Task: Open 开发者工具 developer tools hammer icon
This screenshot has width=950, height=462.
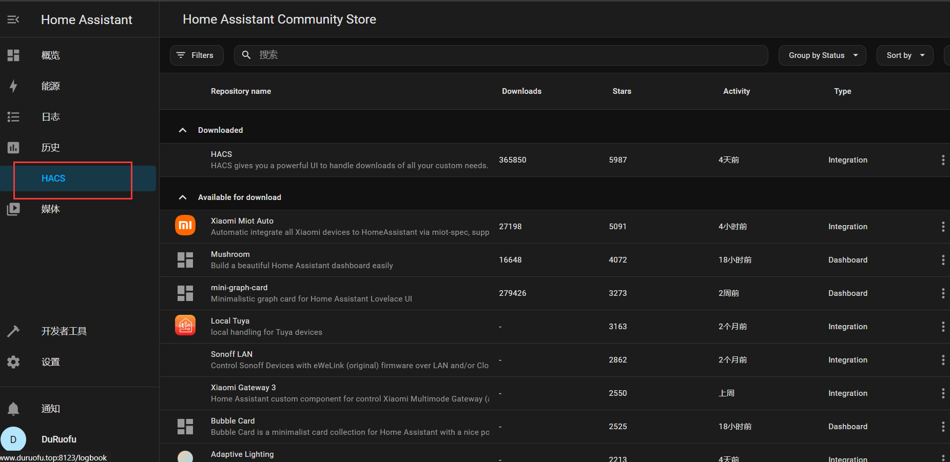Action: (x=13, y=331)
